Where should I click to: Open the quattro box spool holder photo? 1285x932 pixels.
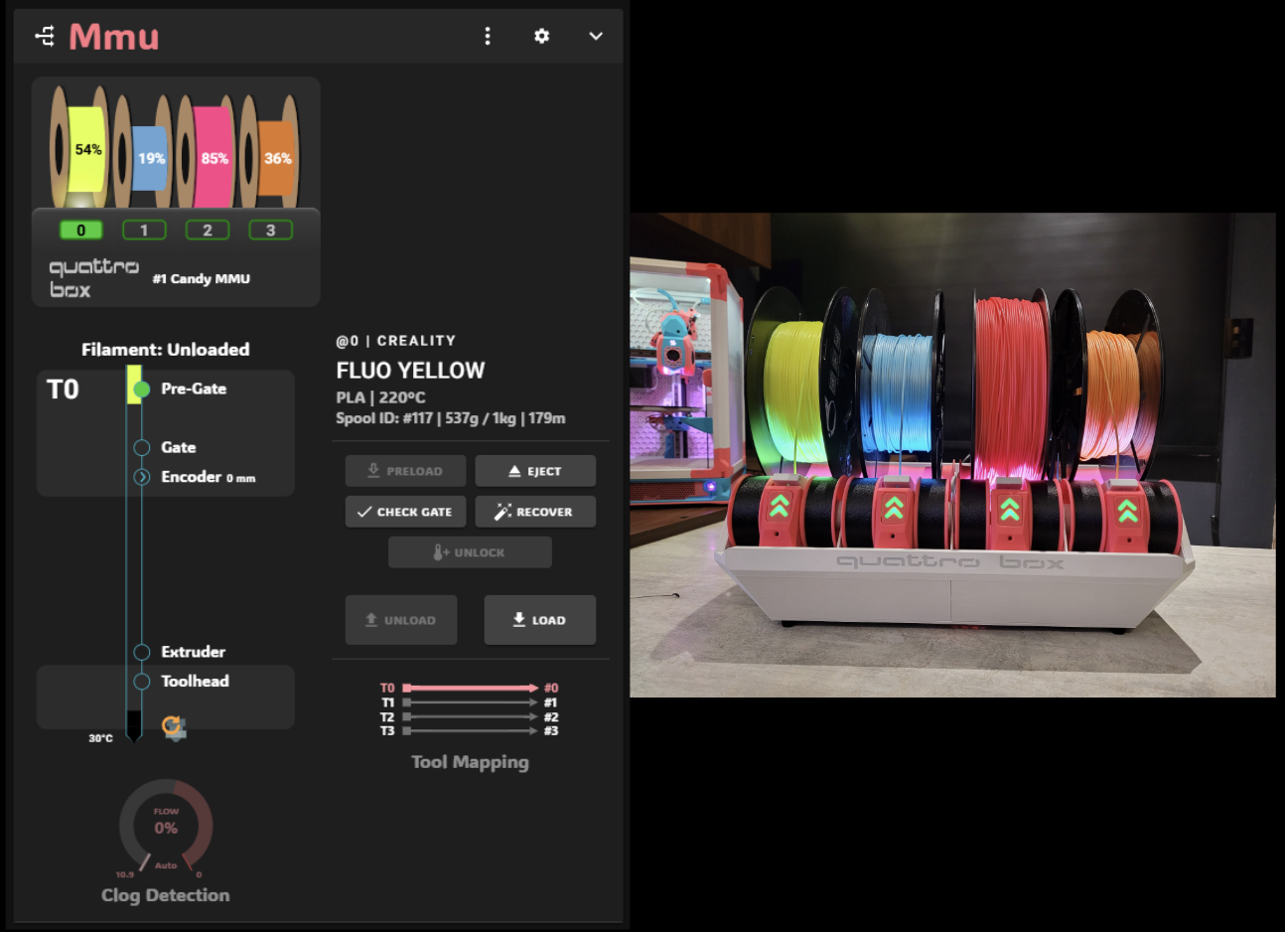(952, 455)
